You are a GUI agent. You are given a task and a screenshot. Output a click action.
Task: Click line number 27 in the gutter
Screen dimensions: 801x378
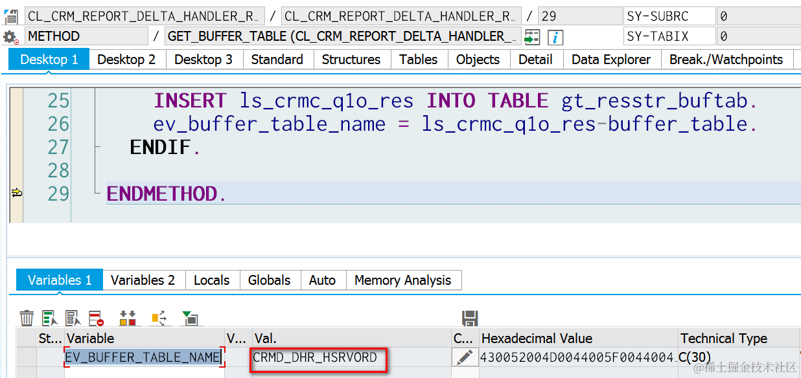[x=58, y=148]
